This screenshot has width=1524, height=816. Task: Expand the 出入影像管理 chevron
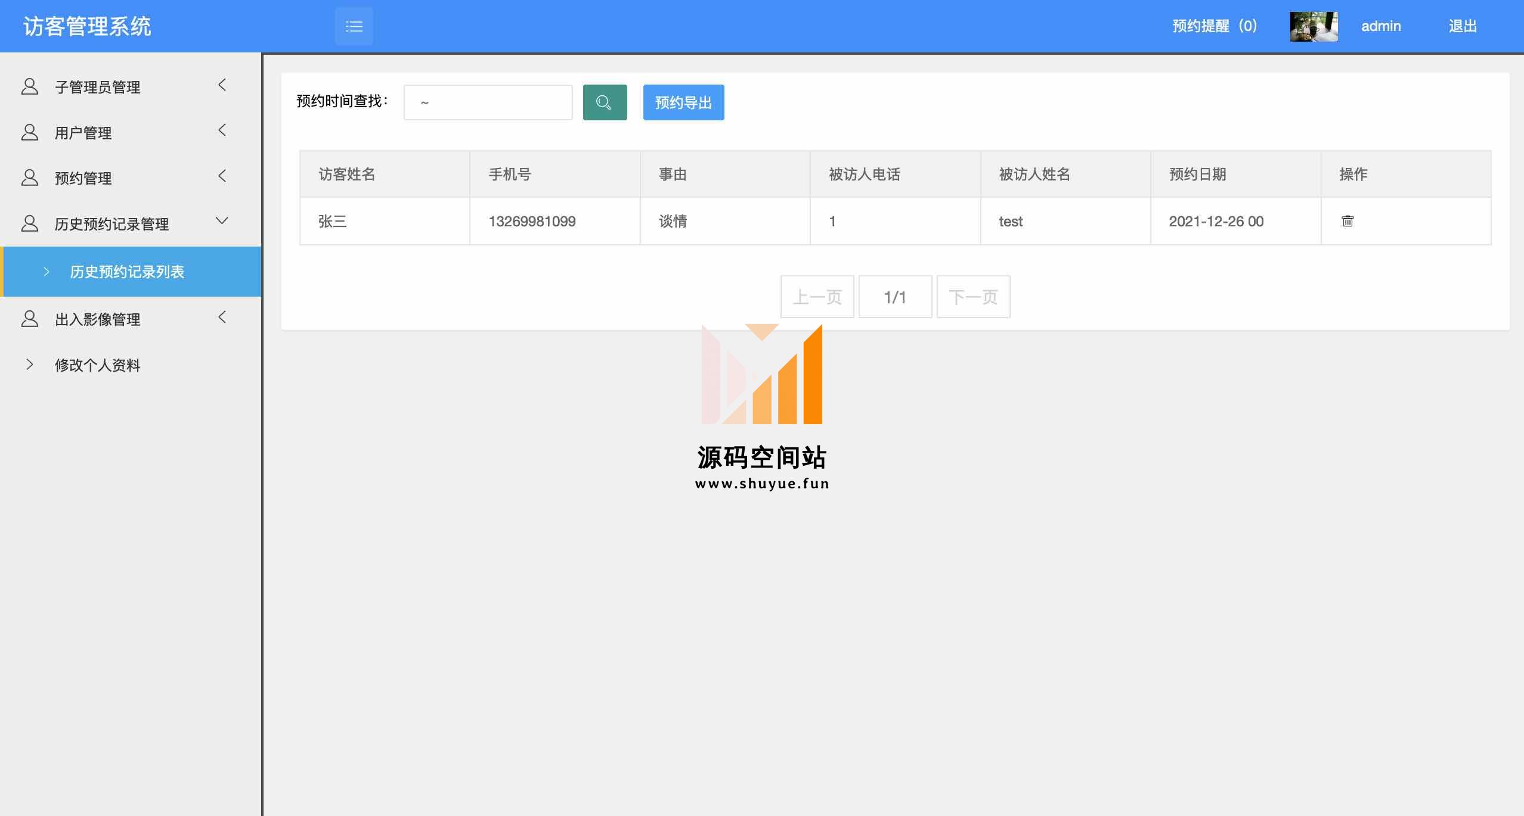coord(222,317)
